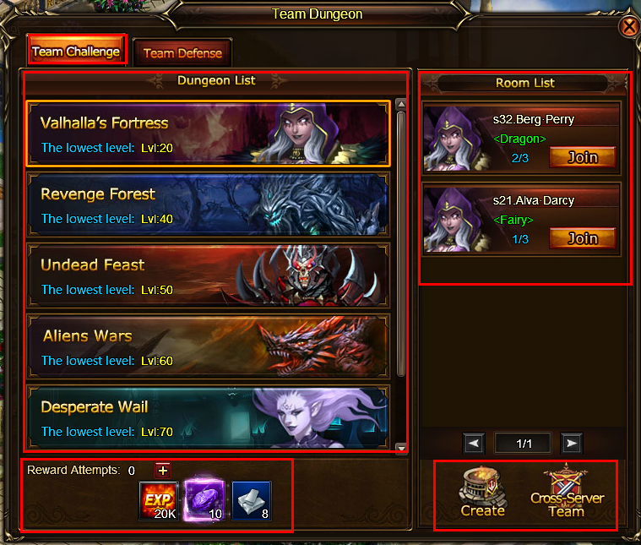641x545 pixels.
Task: Join s21.Alva Darcy's Fairy room
Action: tap(582, 238)
